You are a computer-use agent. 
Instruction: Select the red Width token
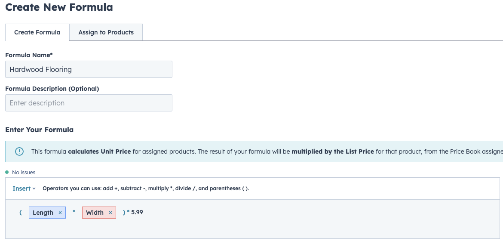pos(95,213)
